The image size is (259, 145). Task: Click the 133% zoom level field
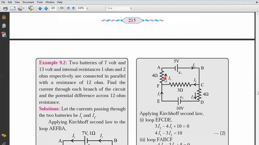coord(81,8)
